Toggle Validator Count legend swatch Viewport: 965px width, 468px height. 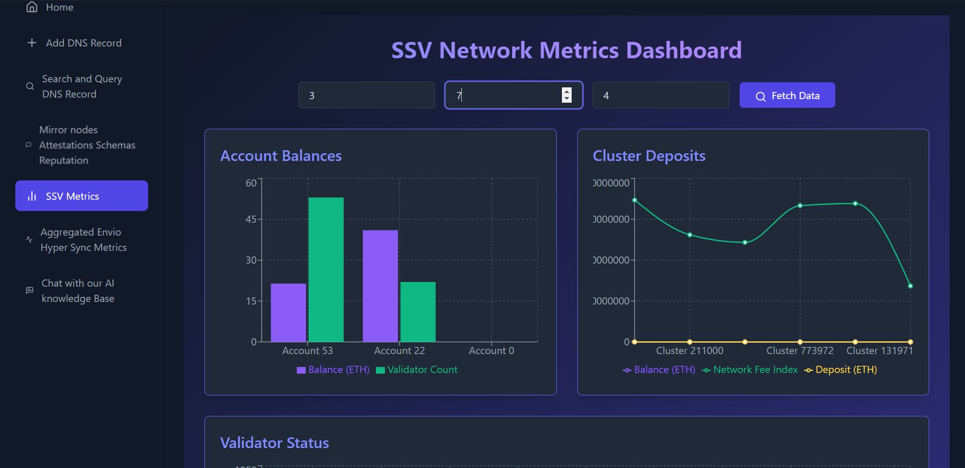381,370
